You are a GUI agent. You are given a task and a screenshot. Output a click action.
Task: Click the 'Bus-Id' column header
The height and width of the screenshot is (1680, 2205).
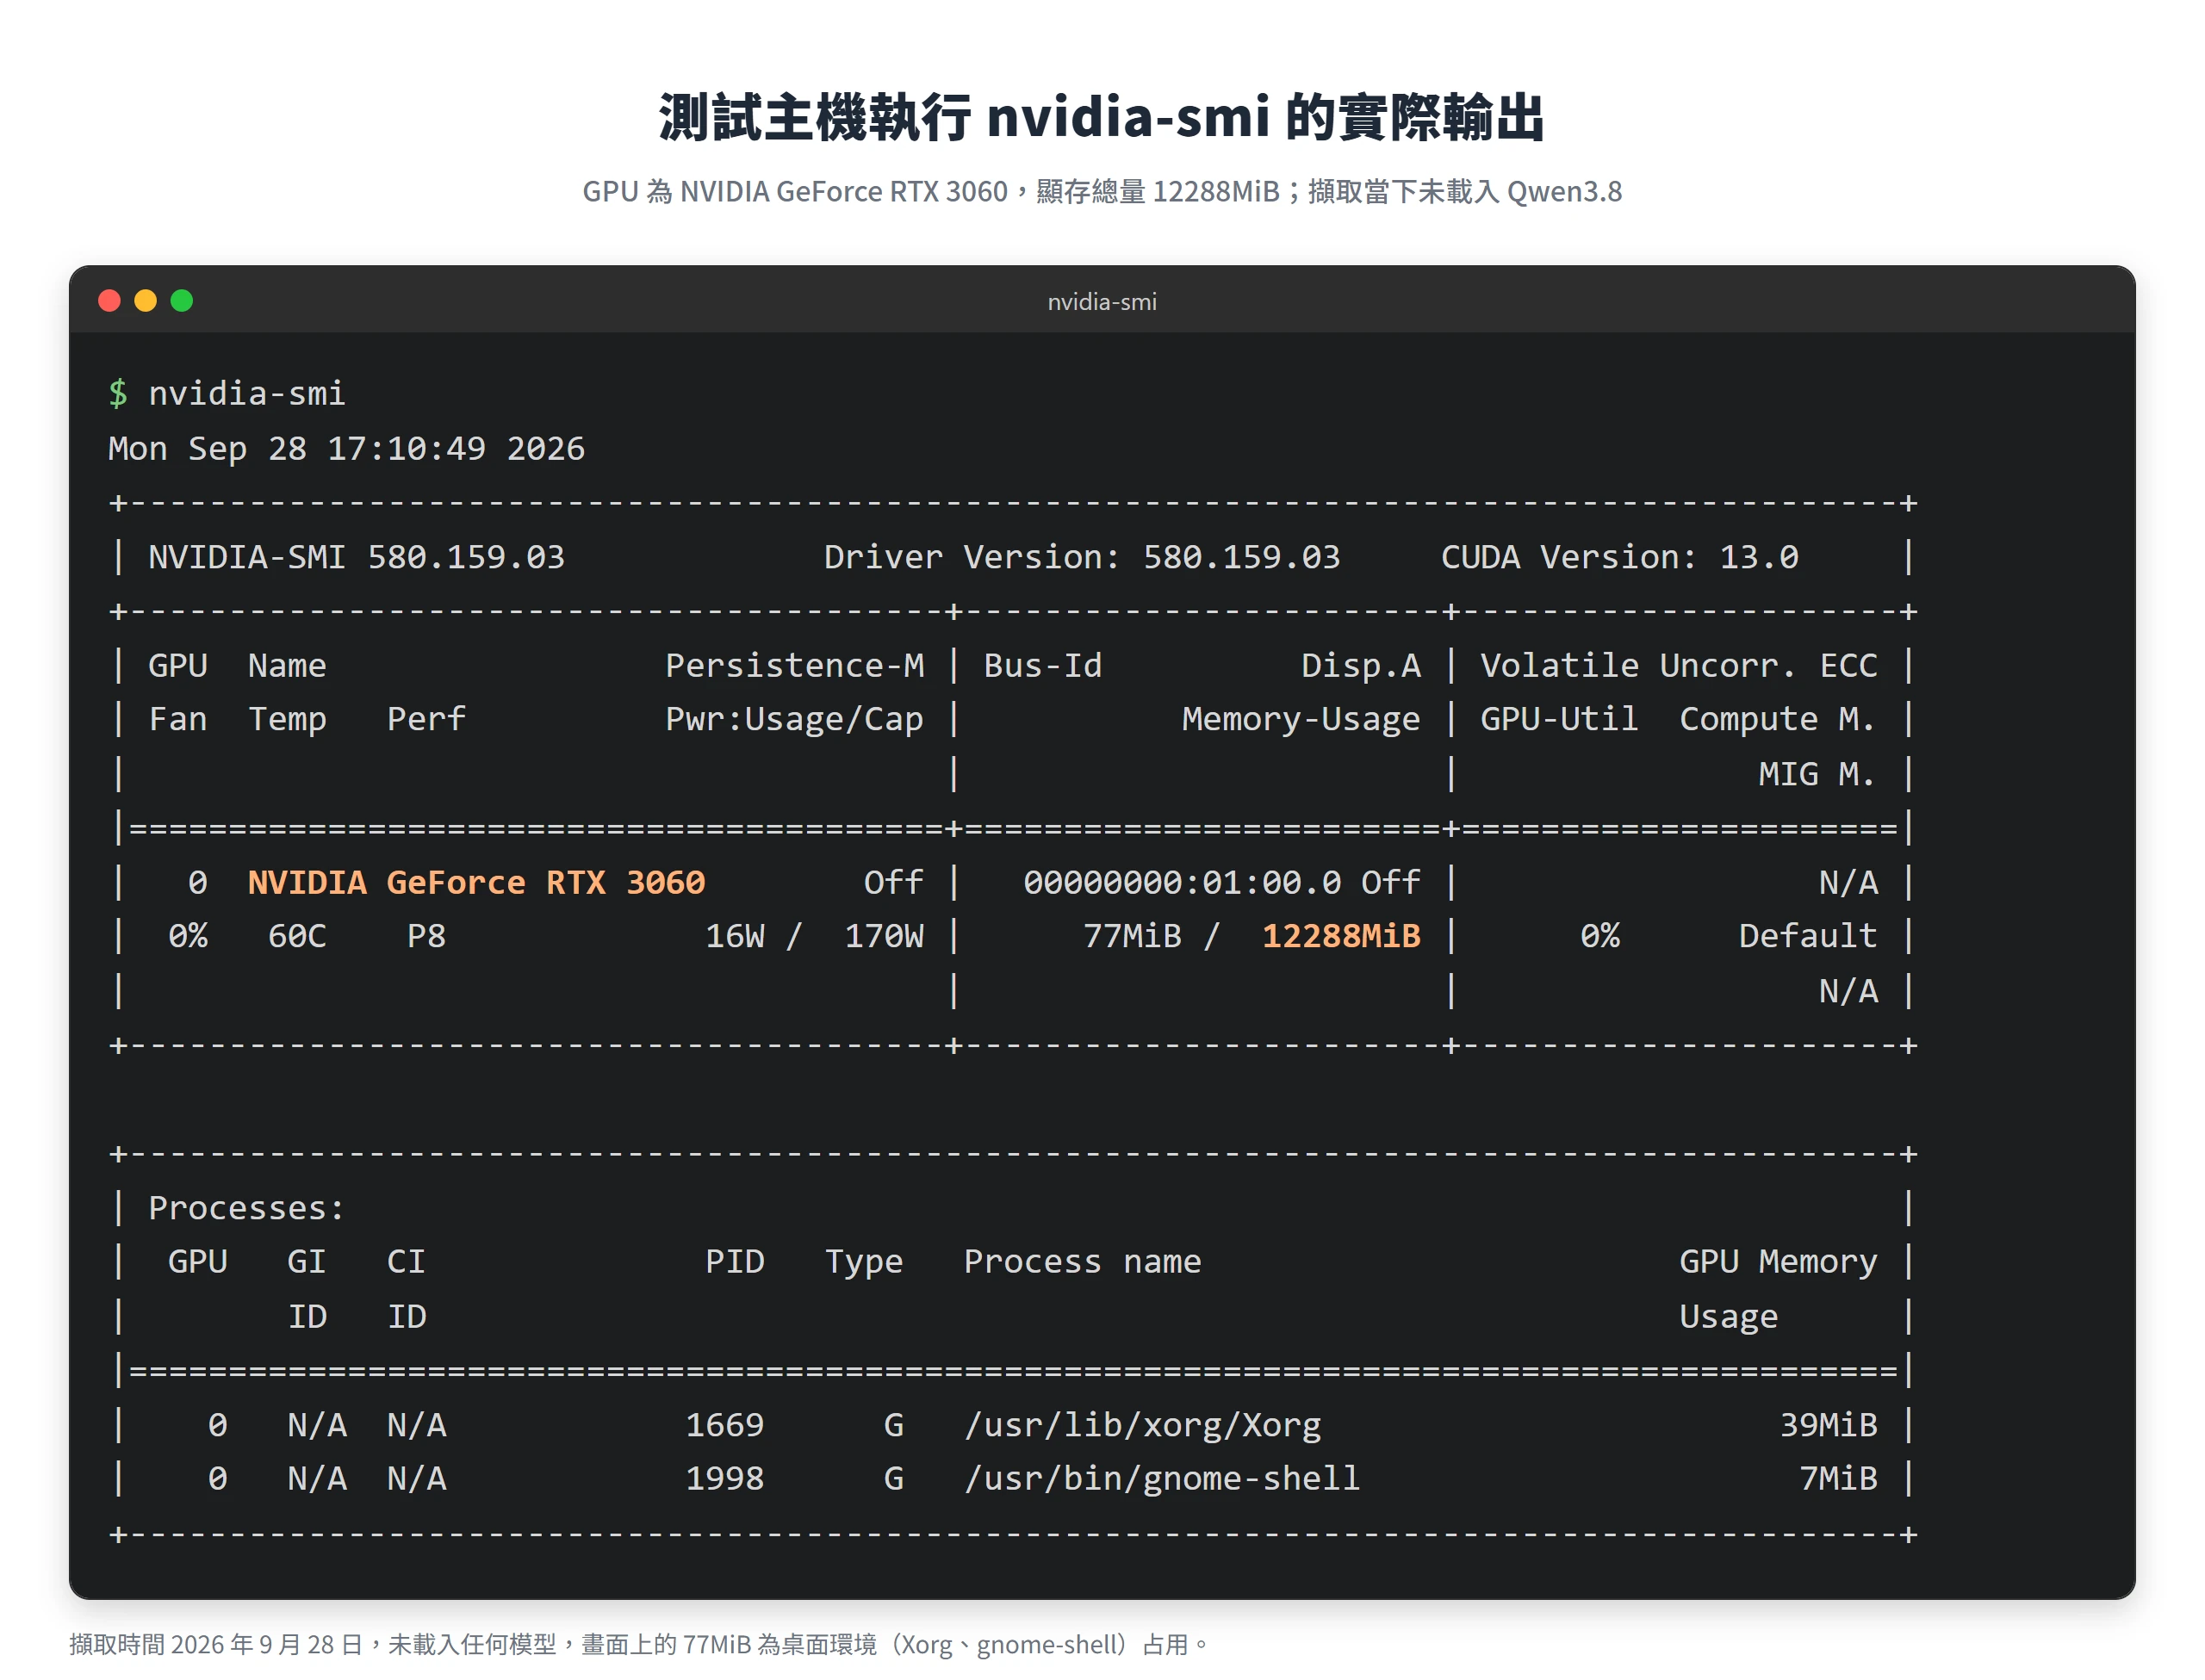point(1043,666)
